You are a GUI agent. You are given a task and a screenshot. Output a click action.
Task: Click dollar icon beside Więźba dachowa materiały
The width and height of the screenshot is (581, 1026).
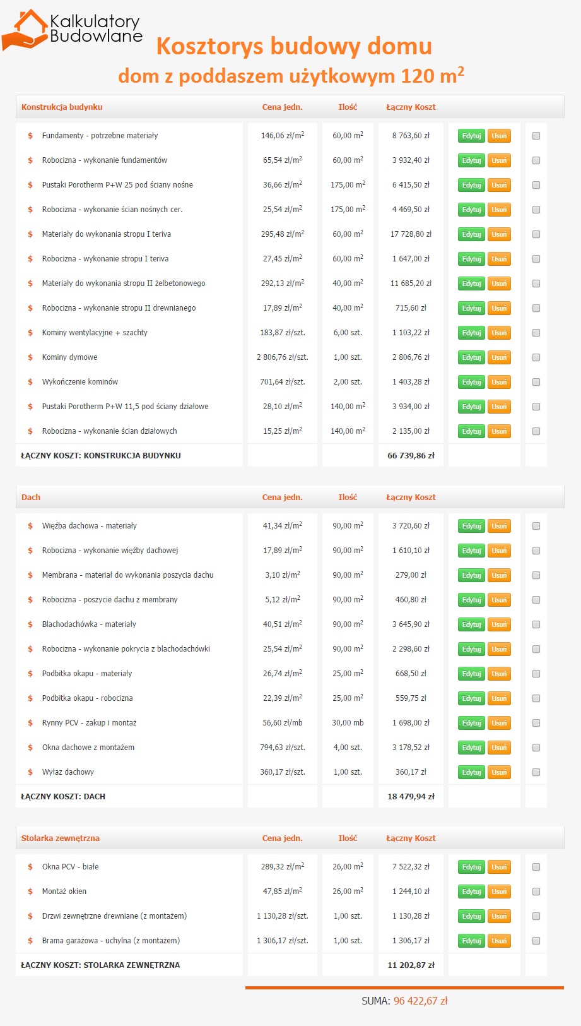tap(30, 526)
